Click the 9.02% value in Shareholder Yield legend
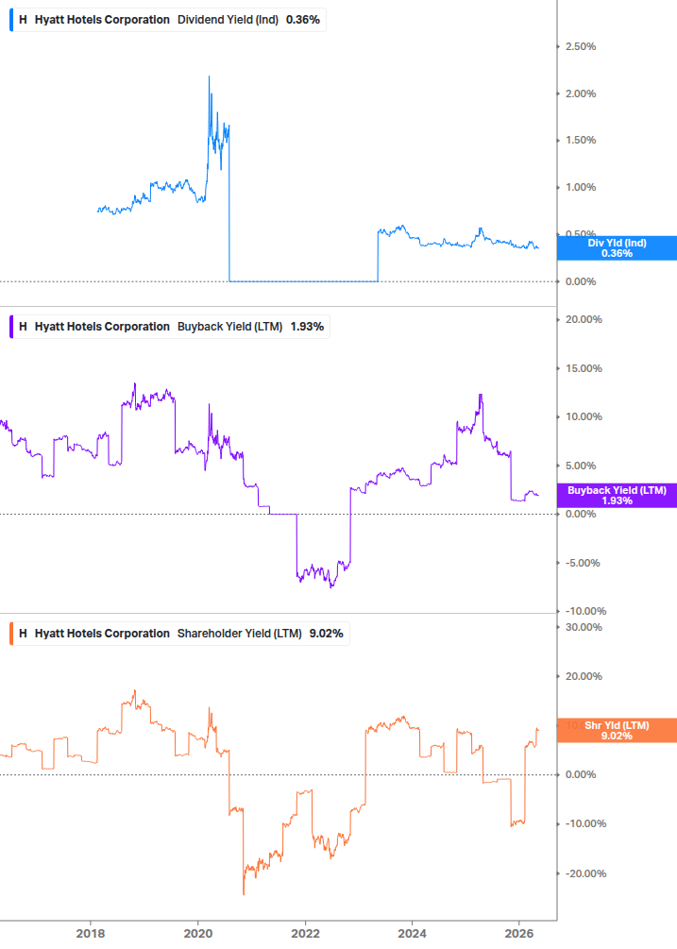The width and height of the screenshot is (677, 949). tap(326, 633)
